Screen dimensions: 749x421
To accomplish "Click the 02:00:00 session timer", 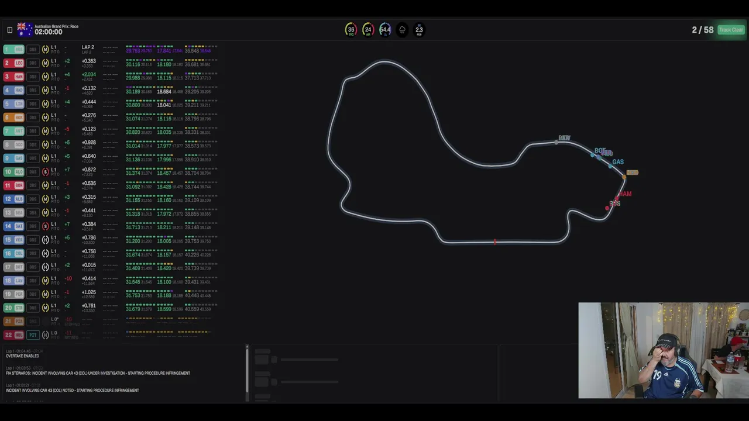I will click(49, 32).
